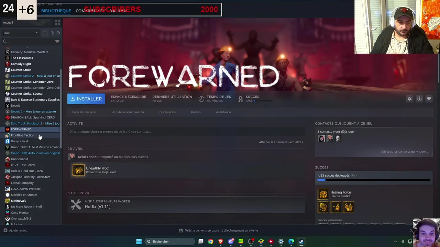Open Brave browser from taskbar

tap(221, 242)
